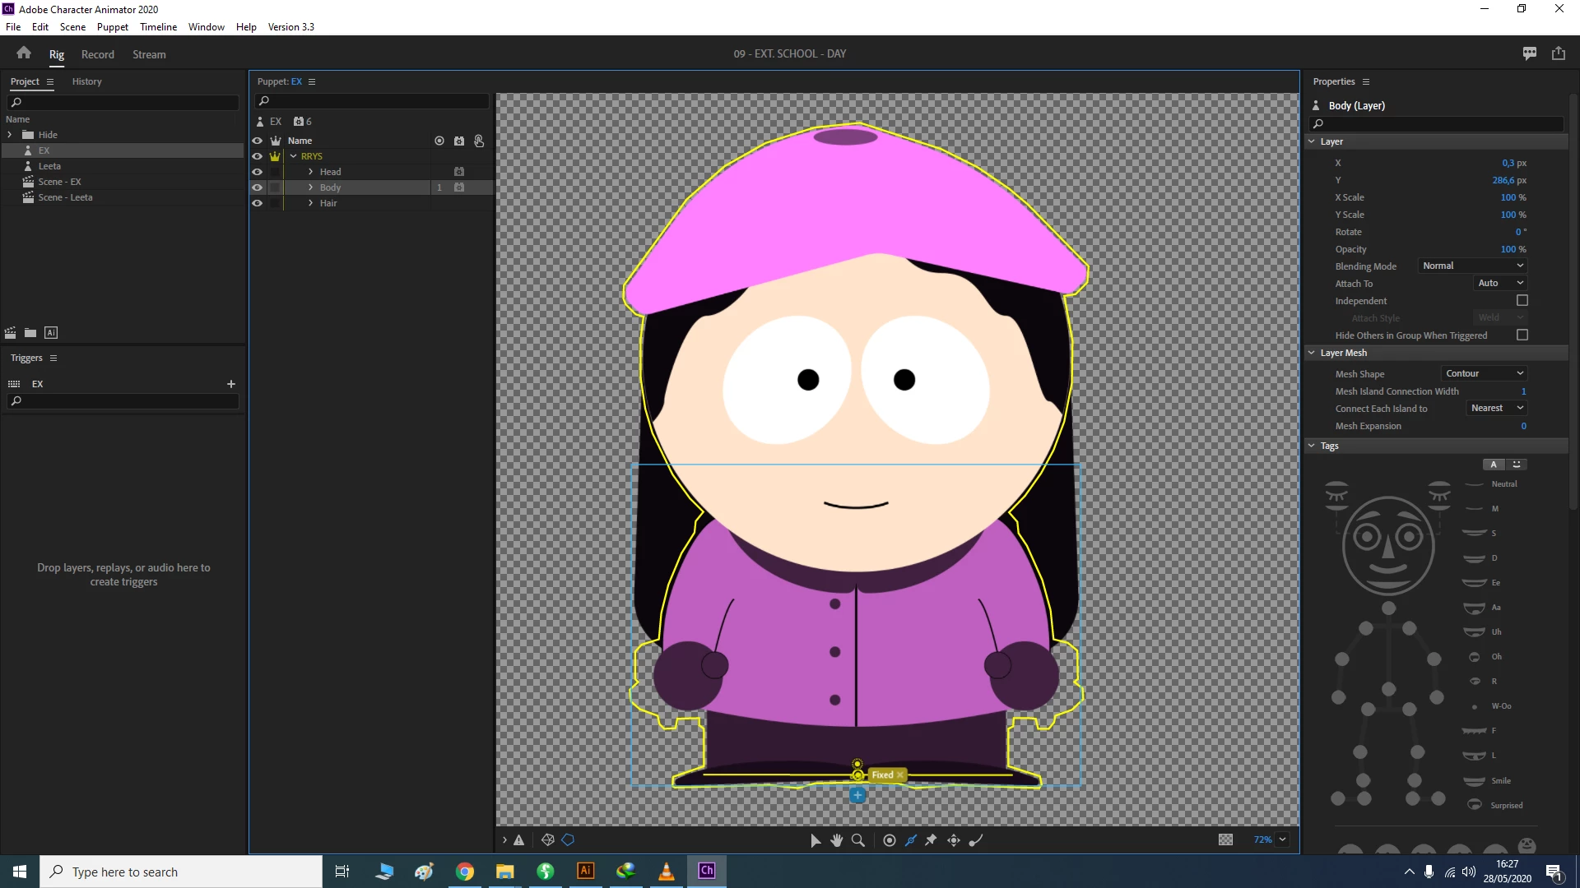Enable the Independent checkbox
Screen dimensions: 1580x888
coord(1522,301)
